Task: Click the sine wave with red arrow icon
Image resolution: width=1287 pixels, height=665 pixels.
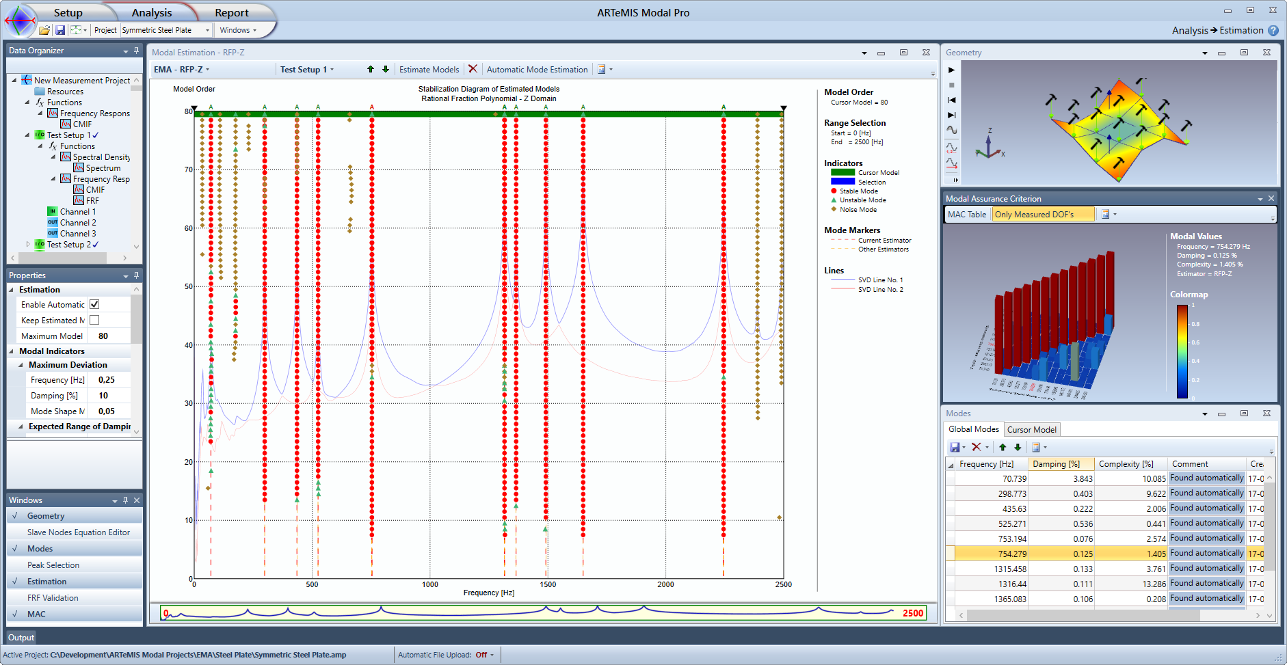Action: coord(951,163)
